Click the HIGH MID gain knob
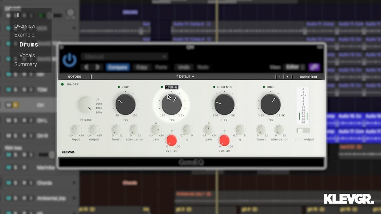Image resolution: width=381 pixels, height=214 pixels. 208,130
